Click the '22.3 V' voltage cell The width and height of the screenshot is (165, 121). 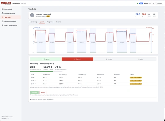[61, 78]
